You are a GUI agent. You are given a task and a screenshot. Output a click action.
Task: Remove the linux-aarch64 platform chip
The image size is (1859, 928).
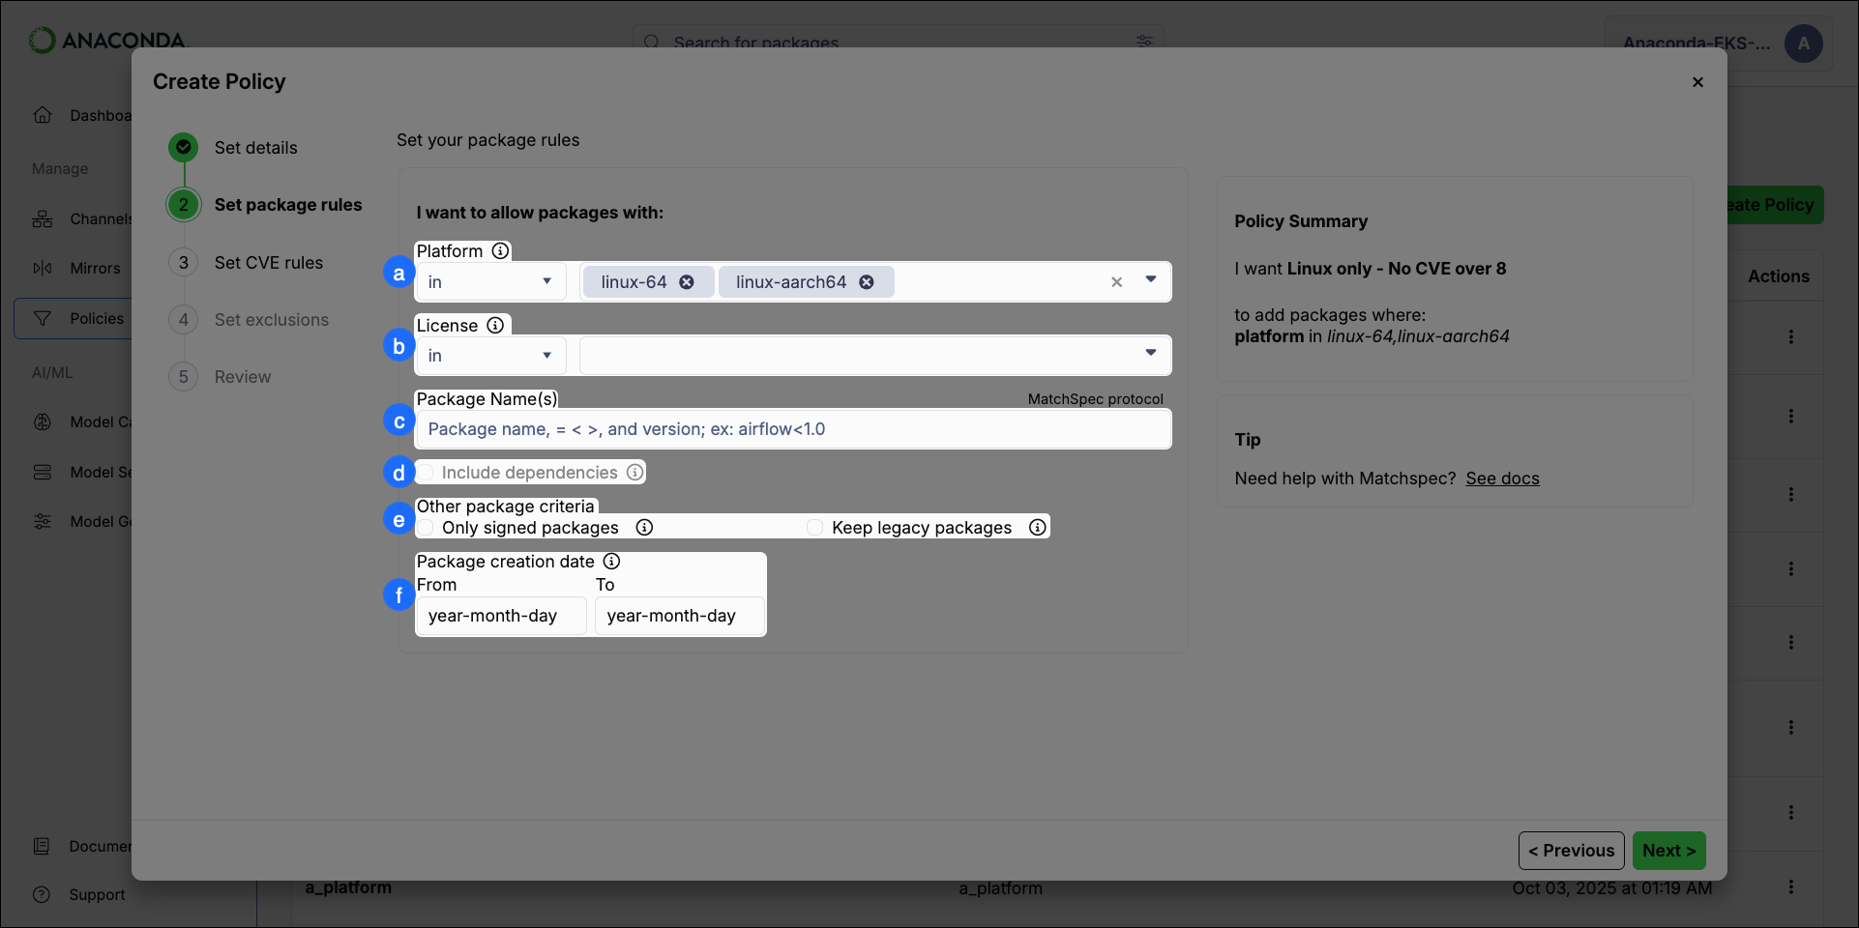(x=866, y=281)
